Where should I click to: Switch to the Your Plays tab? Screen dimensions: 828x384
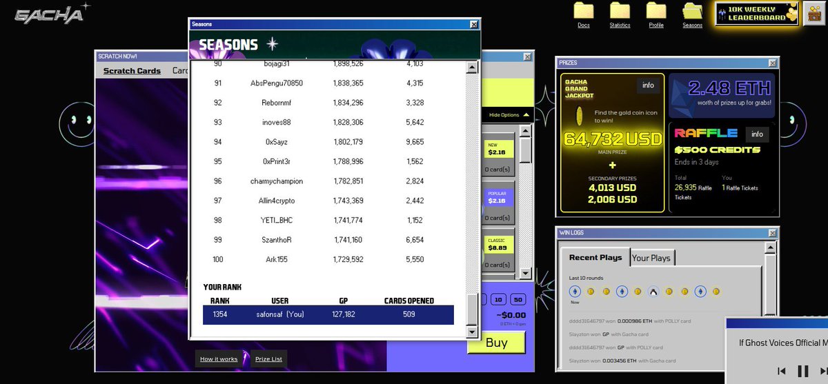(651, 258)
